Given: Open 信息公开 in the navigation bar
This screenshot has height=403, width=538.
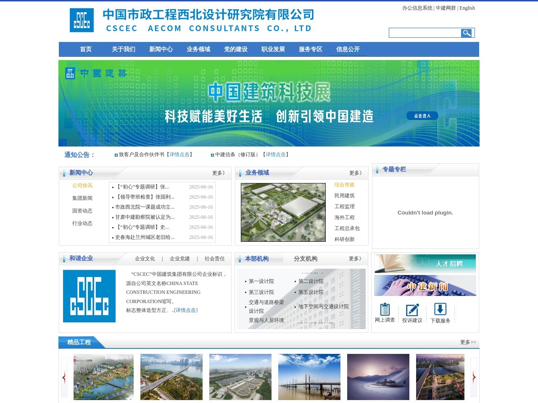Looking at the screenshot, I should [x=348, y=49].
